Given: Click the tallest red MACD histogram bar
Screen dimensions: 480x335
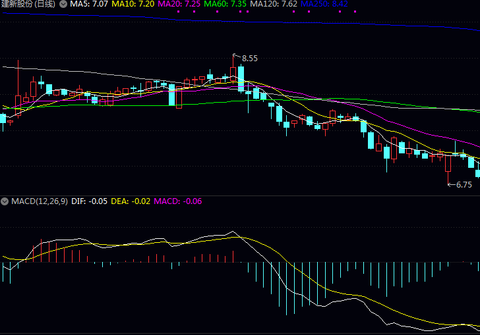Looking at the screenshot, I should coord(42,251).
